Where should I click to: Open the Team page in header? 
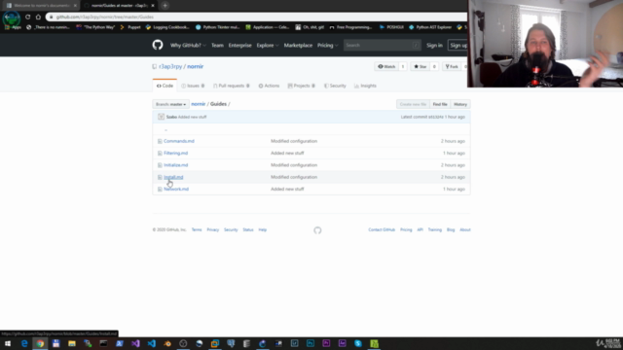[x=217, y=46]
